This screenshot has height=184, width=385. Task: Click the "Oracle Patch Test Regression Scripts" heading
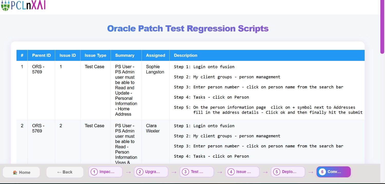[188, 28]
